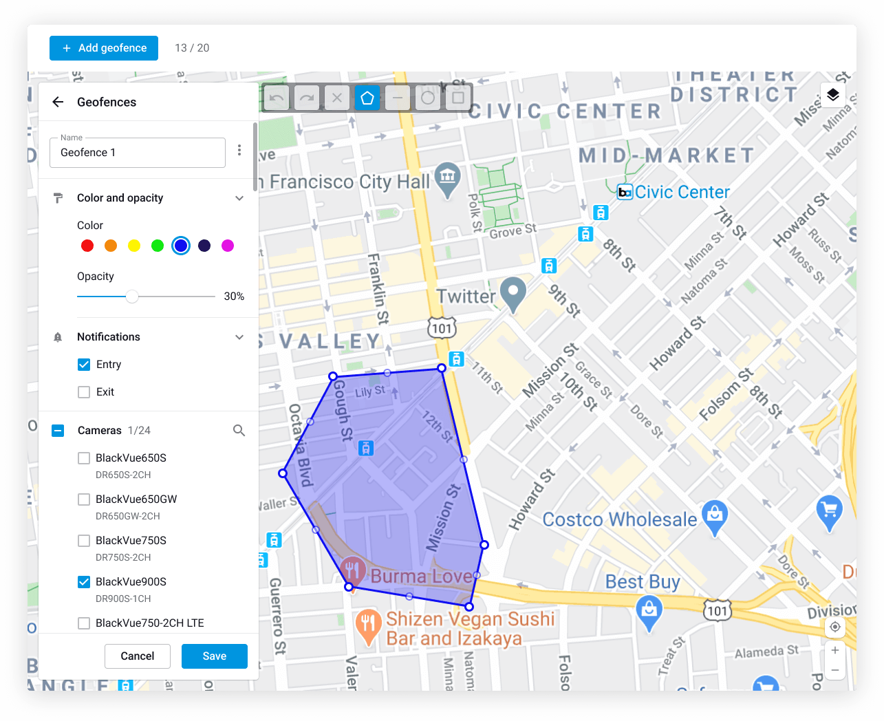Redo the geofence edit
The image size is (884, 721).
point(306,97)
